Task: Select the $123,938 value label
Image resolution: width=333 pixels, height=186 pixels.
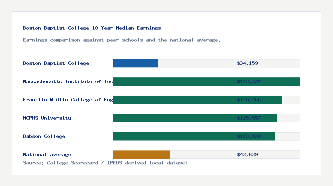Action: [249, 136]
